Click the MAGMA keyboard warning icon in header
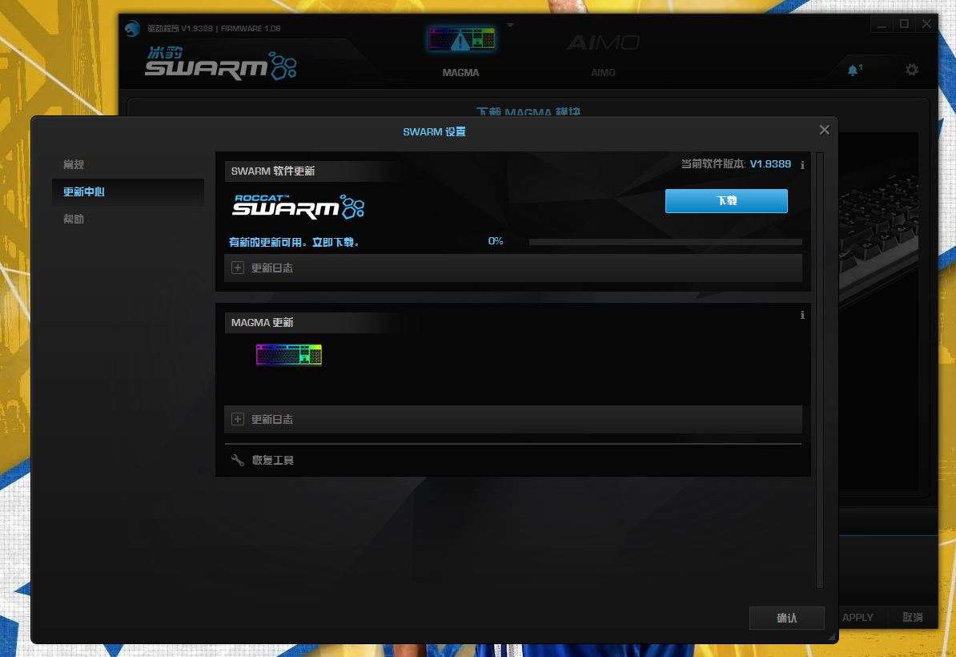 461,39
